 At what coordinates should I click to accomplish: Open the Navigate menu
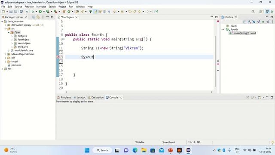click(41, 7)
